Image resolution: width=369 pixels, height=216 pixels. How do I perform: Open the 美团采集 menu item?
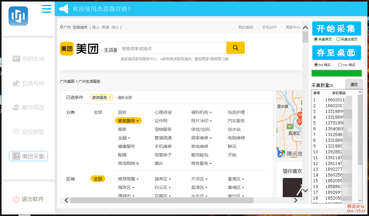click(x=28, y=156)
